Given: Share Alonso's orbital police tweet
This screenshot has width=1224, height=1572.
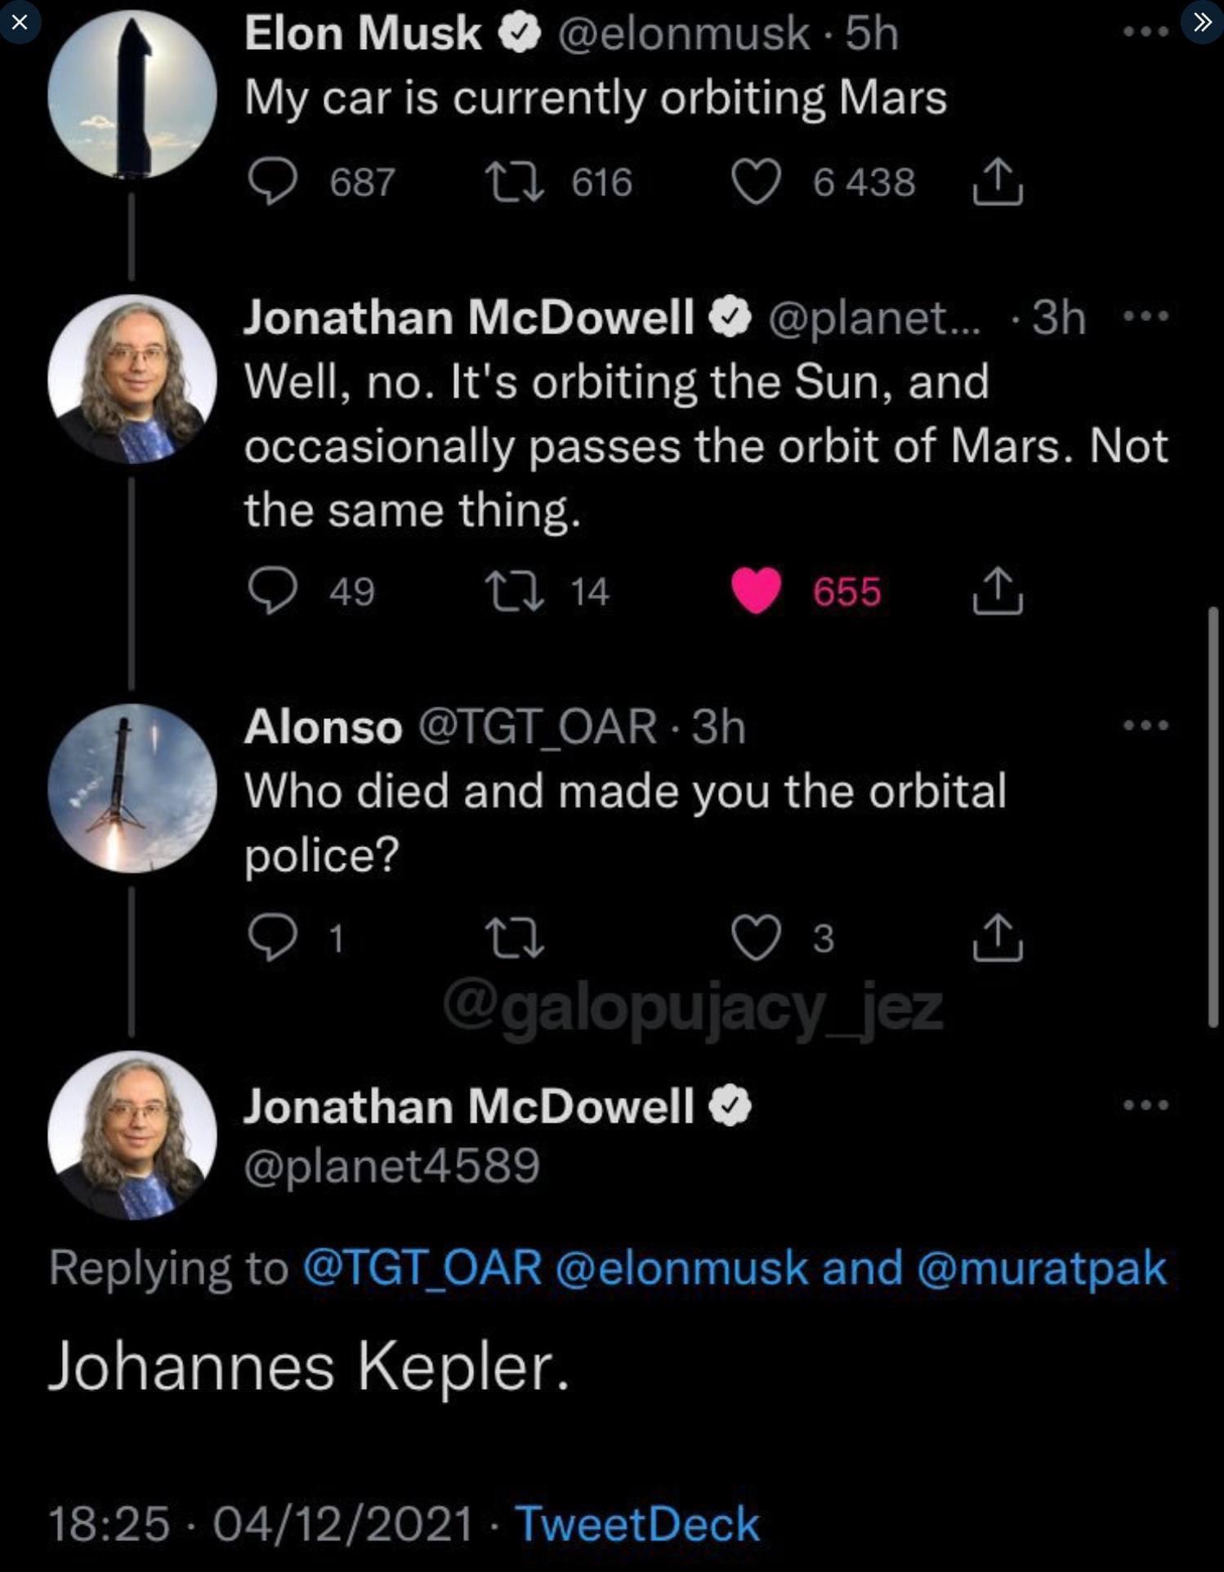Looking at the screenshot, I should click(x=997, y=937).
